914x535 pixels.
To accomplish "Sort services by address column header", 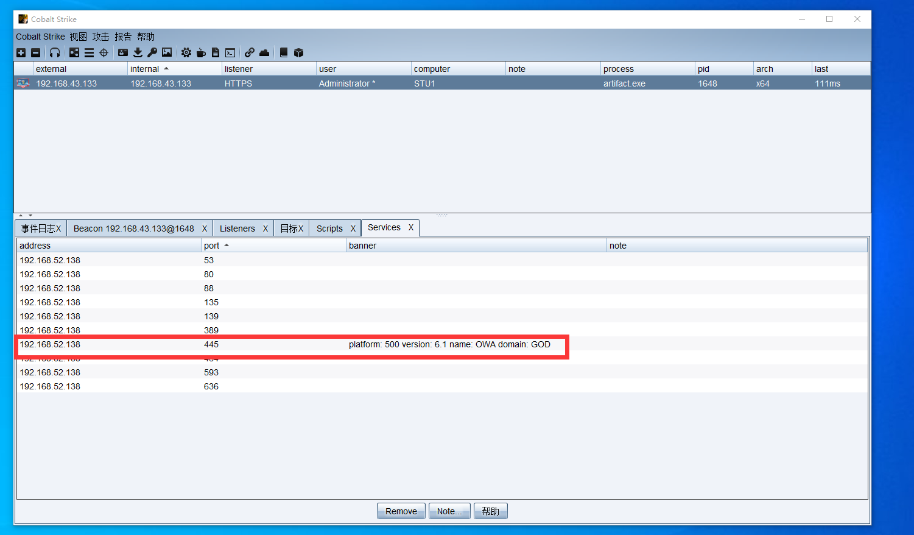I will [109, 246].
